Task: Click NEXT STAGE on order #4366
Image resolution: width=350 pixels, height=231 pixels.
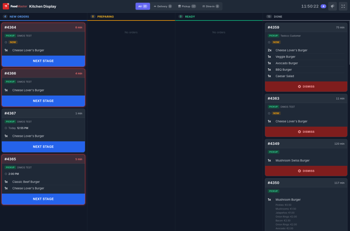Action: (43, 101)
